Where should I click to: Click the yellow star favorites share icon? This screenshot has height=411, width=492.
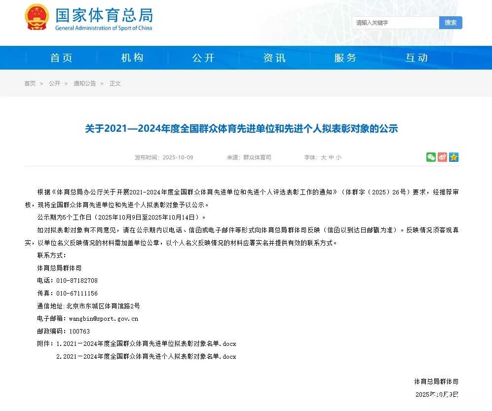coord(454,157)
